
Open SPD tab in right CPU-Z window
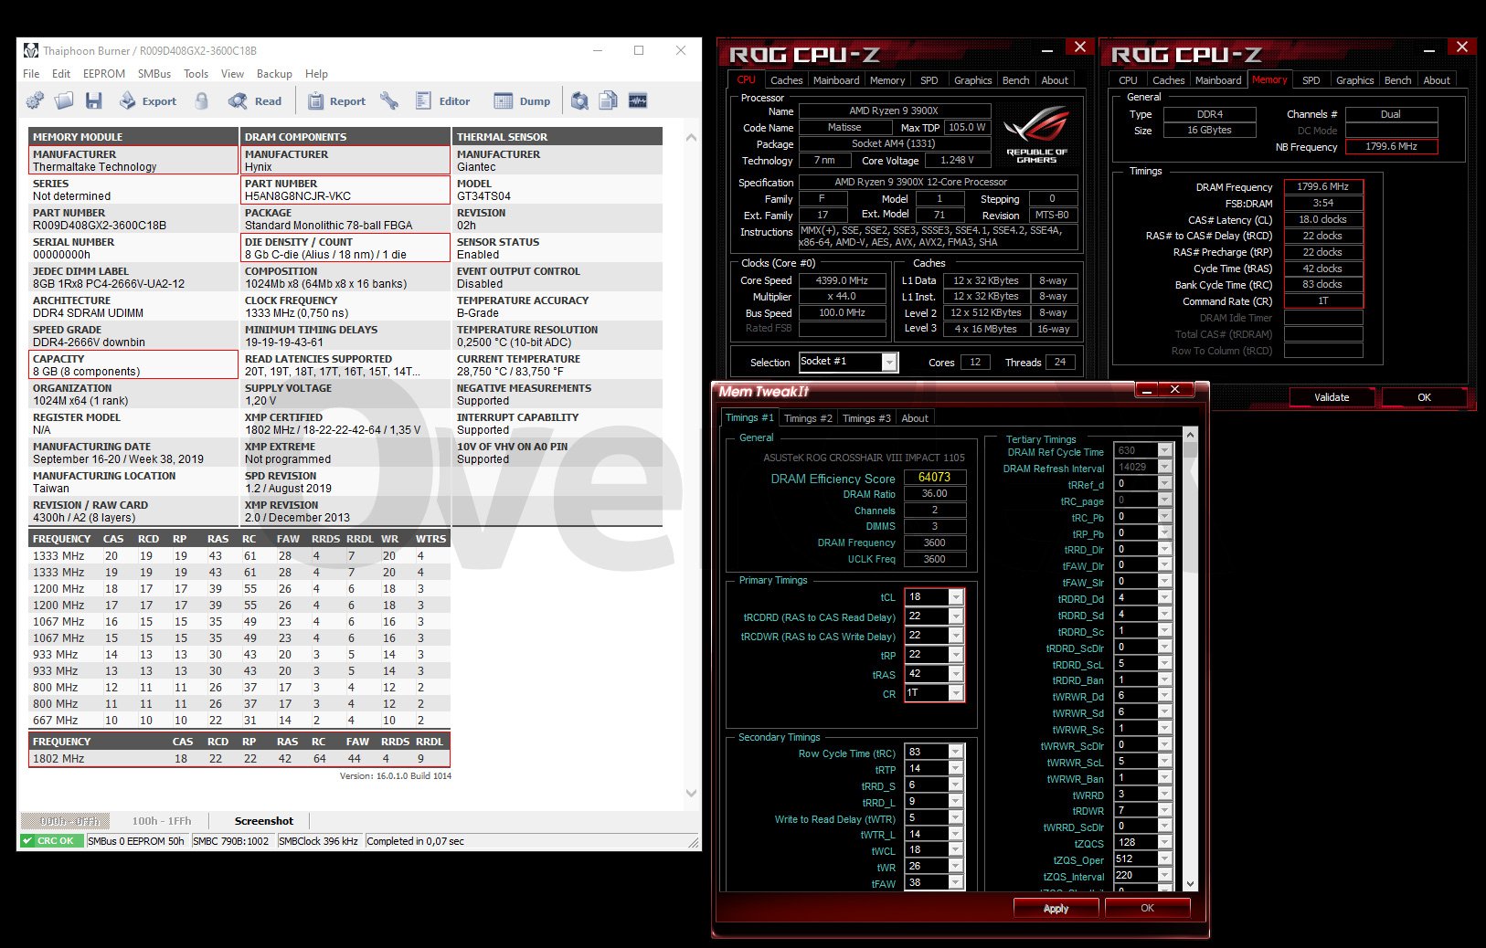(x=1311, y=80)
